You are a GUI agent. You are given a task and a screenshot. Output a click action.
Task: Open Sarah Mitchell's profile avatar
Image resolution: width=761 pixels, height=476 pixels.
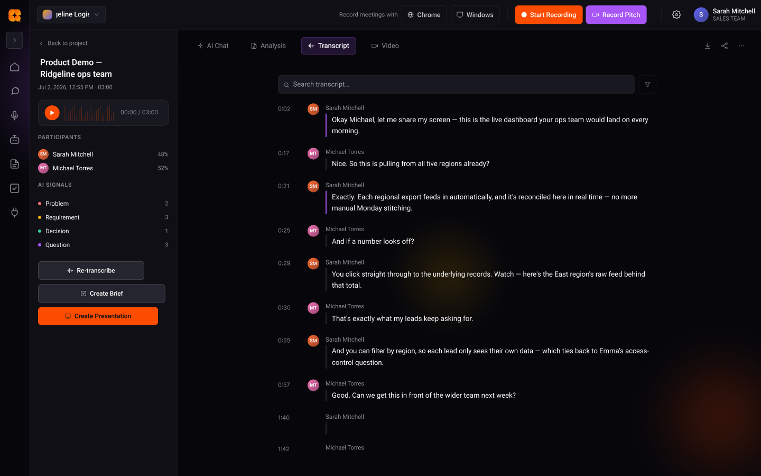(701, 15)
